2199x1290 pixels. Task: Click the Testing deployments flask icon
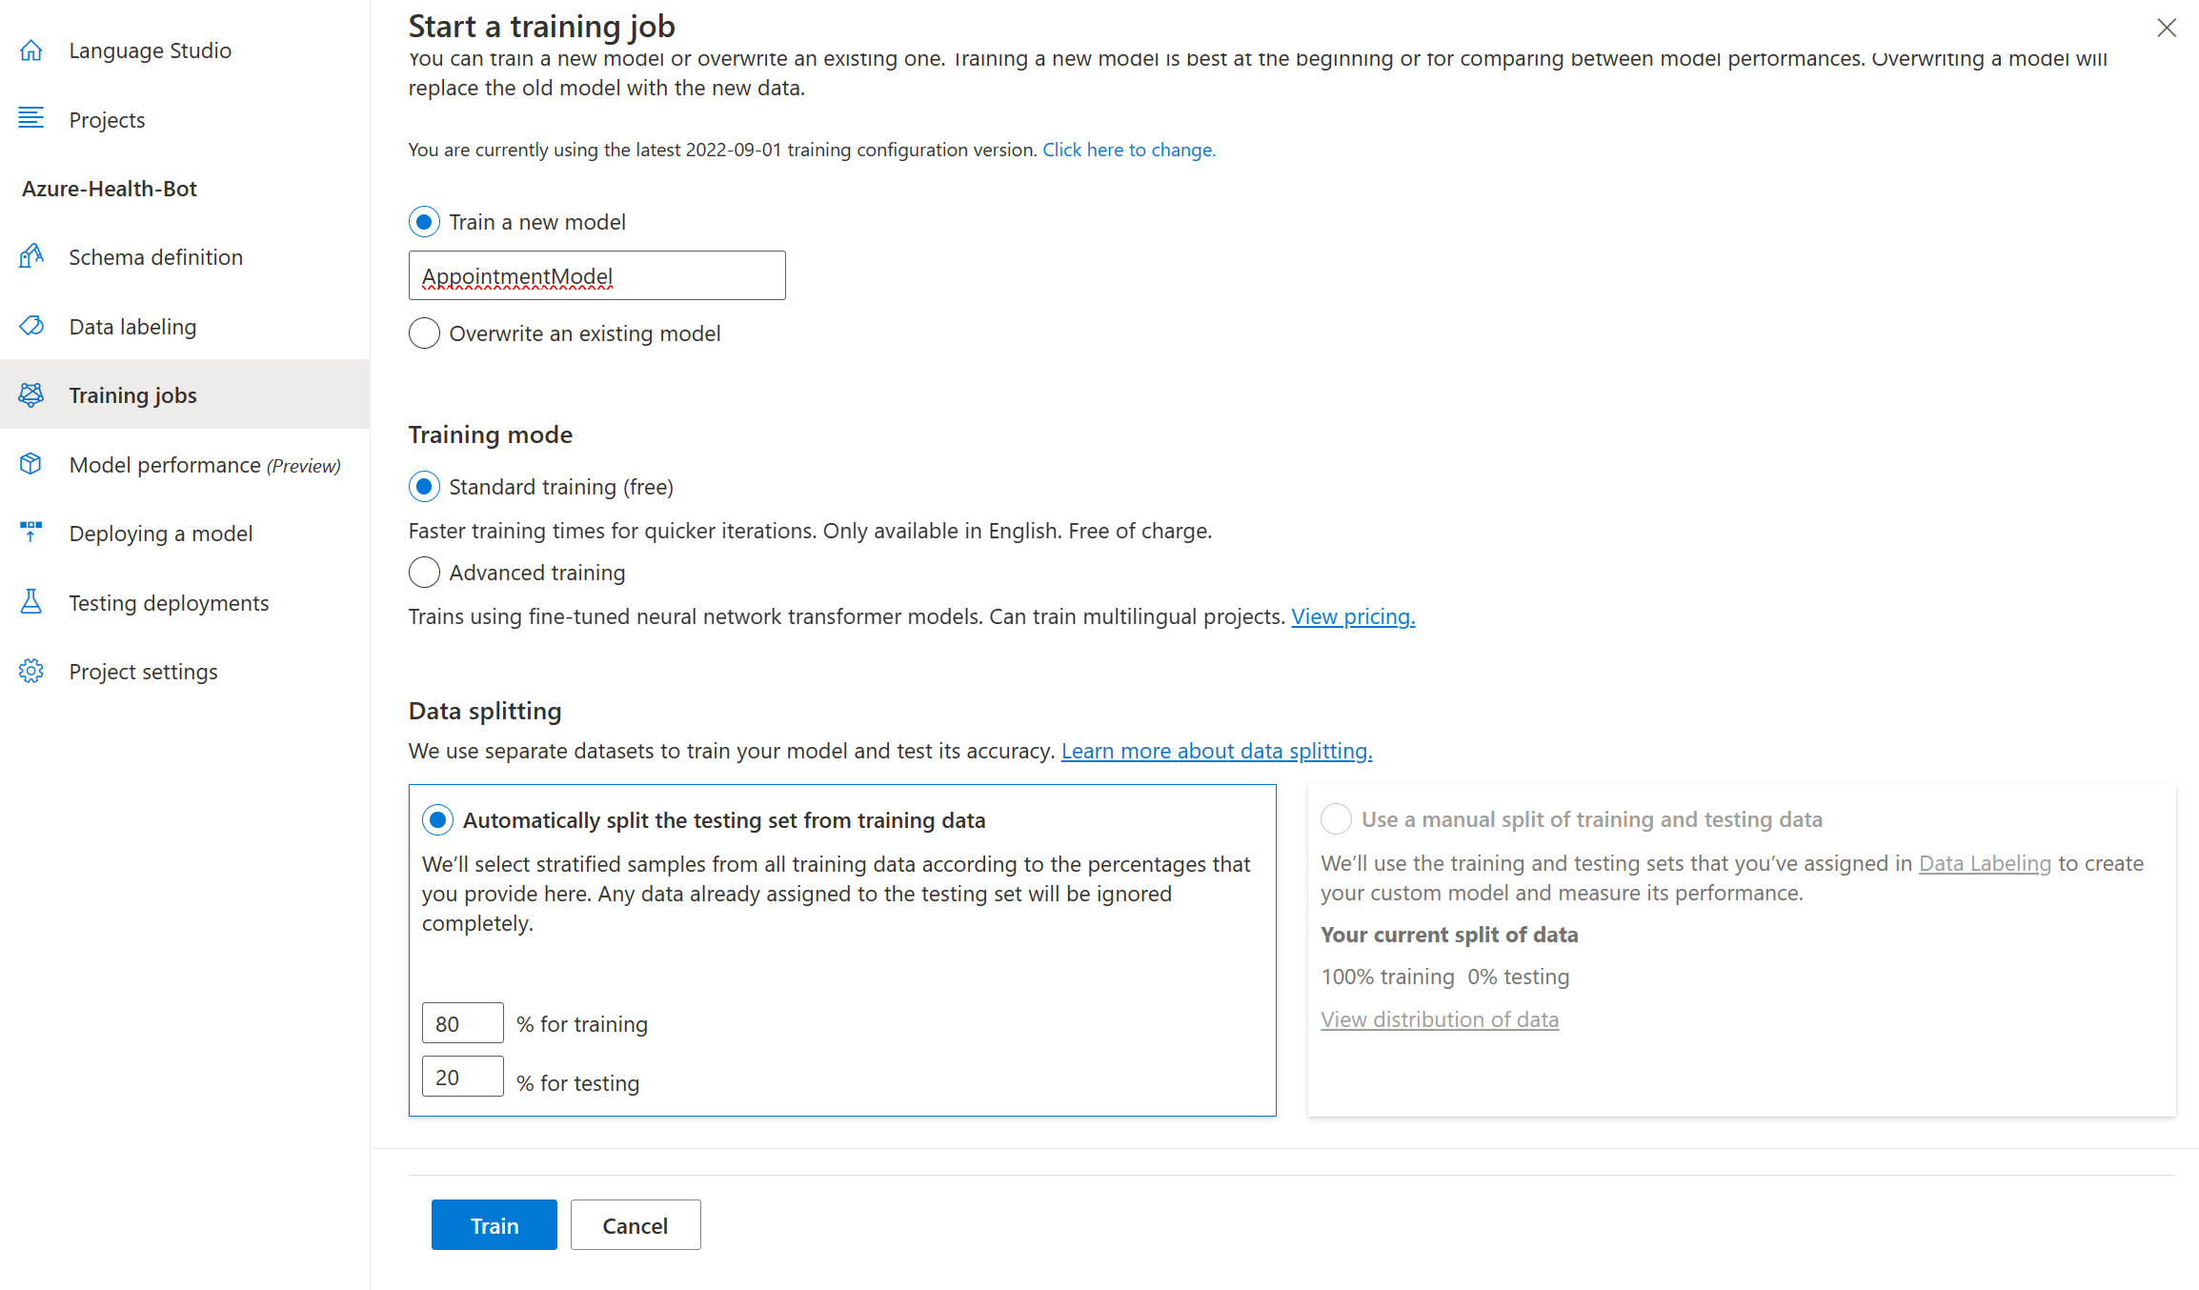tap(31, 602)
